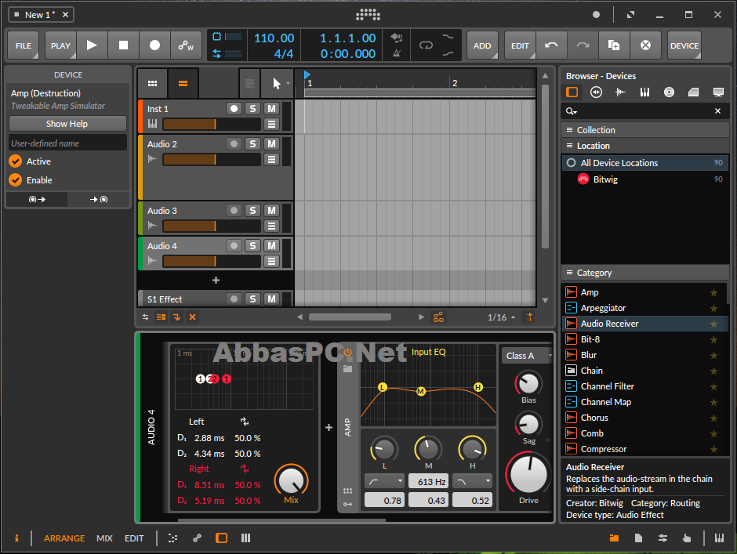The height and width of the screenshot is (554, 737).
Task: Open the Class A amp type dropdown
Action: tap(527, 356)
